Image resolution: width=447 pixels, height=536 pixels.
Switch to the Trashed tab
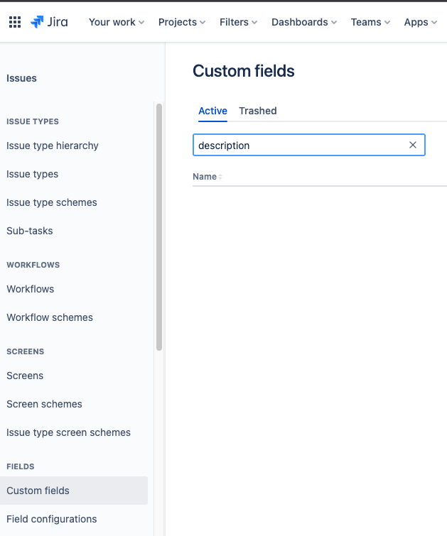258,111
